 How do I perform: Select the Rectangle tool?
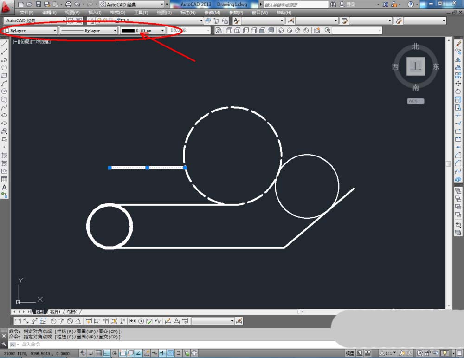[5, 76]
